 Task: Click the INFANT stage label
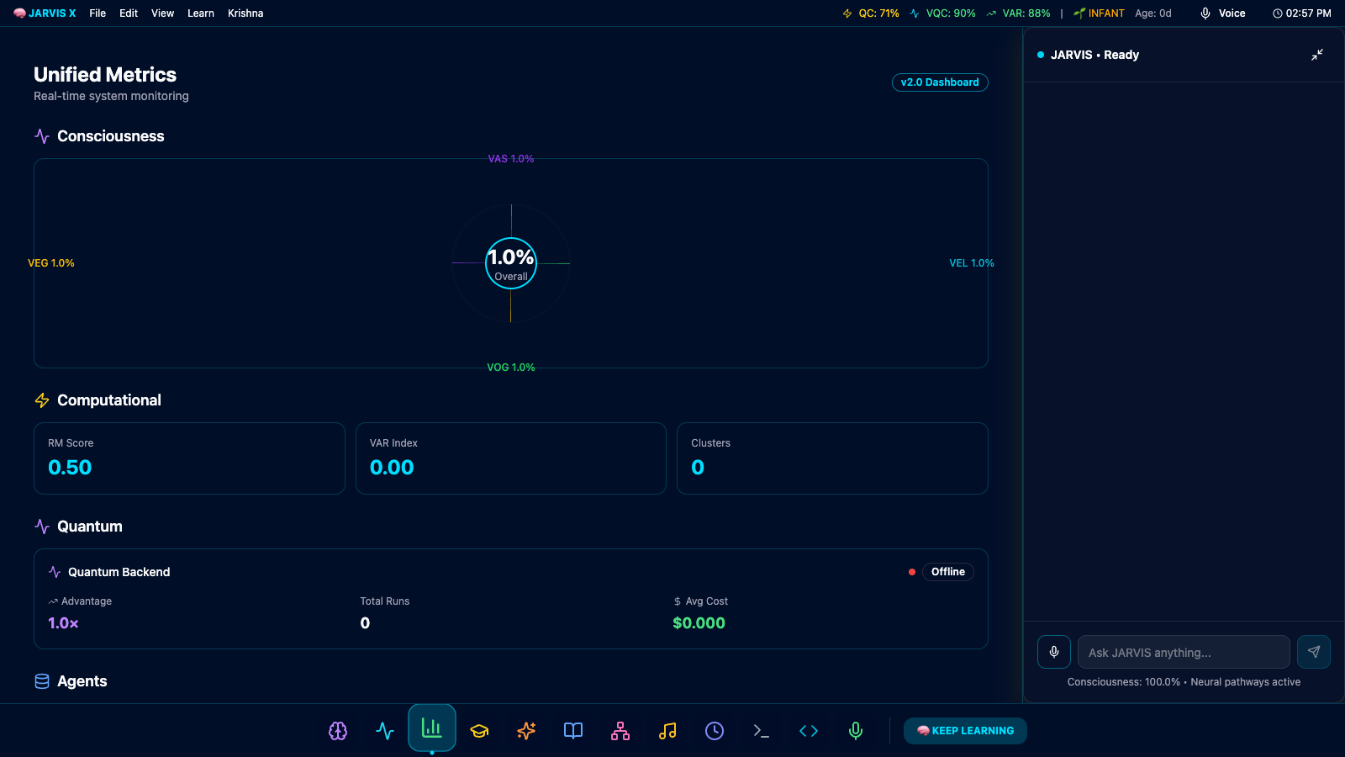pyautogui.click(x=1099, y=13)
